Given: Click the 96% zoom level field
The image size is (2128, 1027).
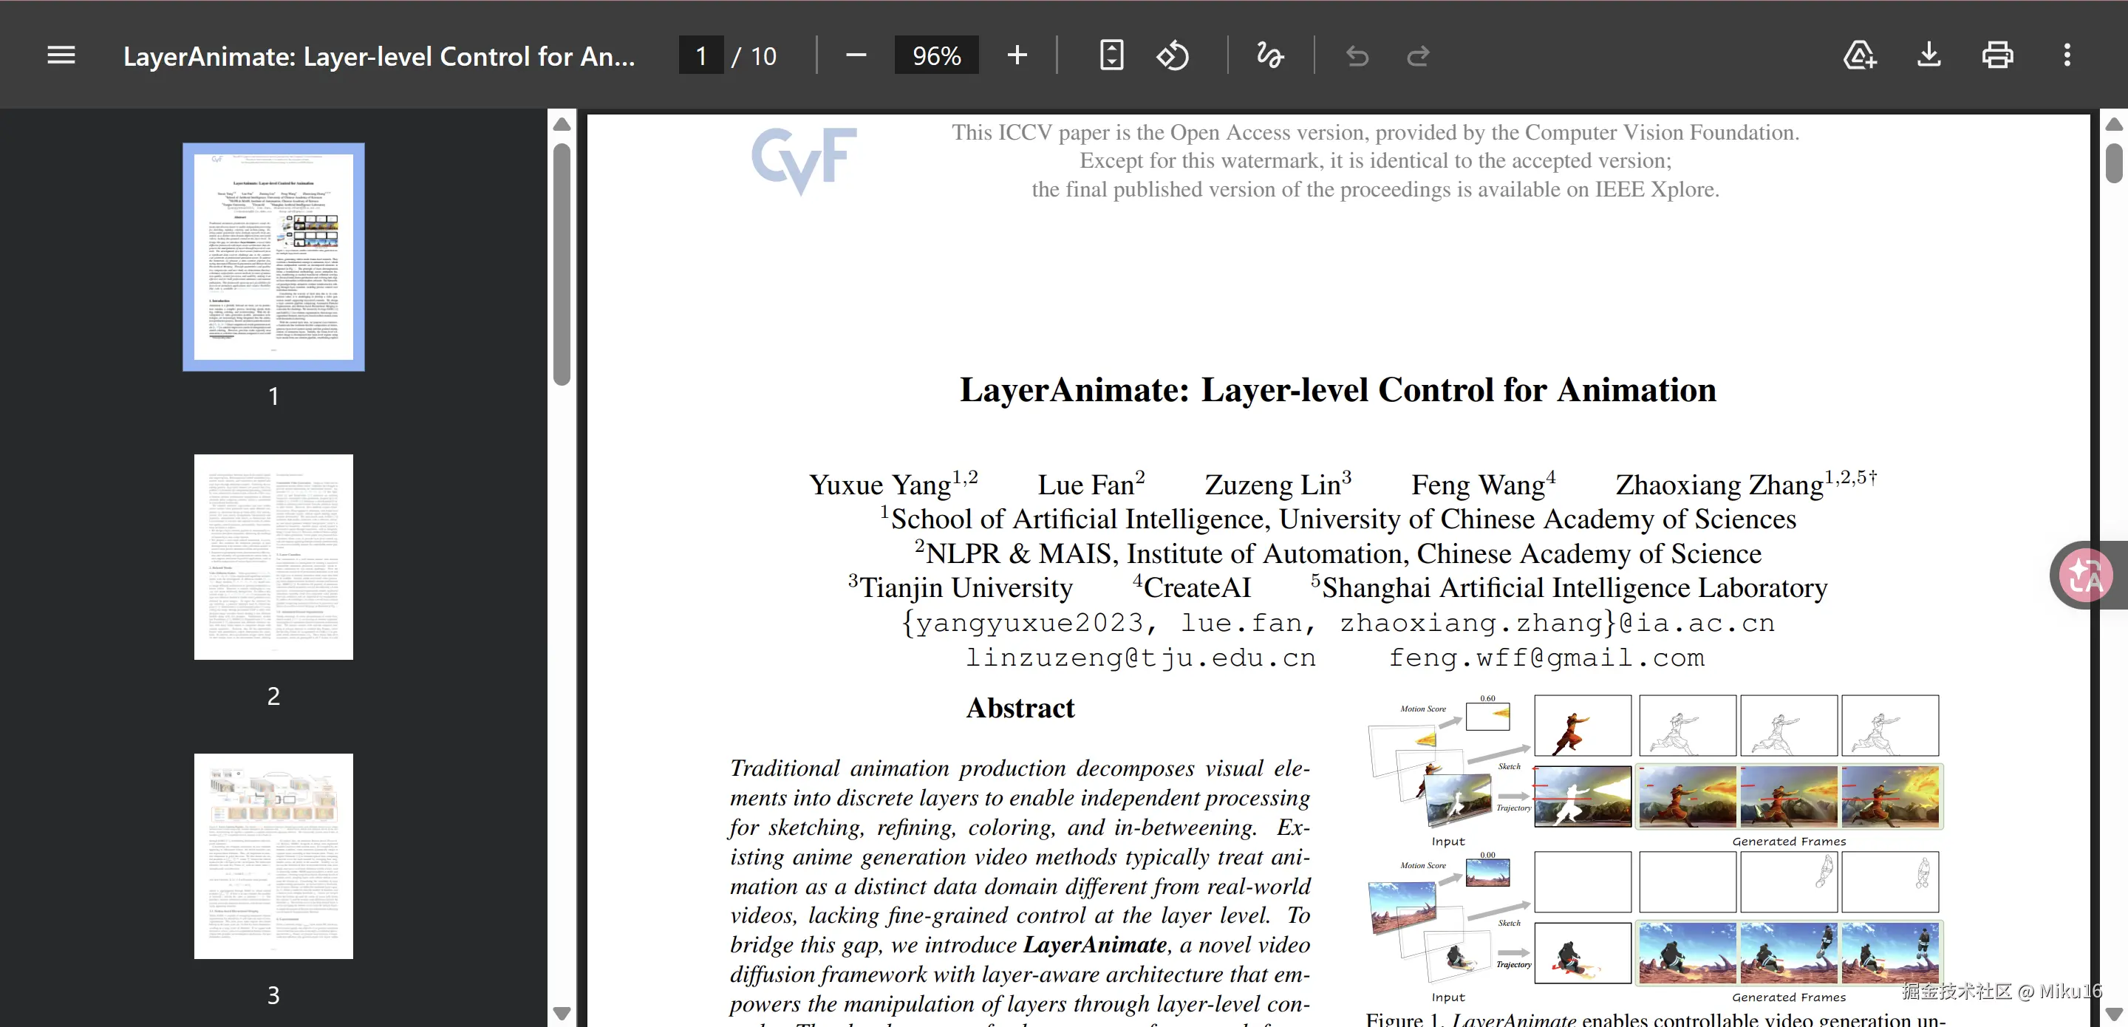Looking at the screenshot, I should pyautogui.click(x=936, y=55).
